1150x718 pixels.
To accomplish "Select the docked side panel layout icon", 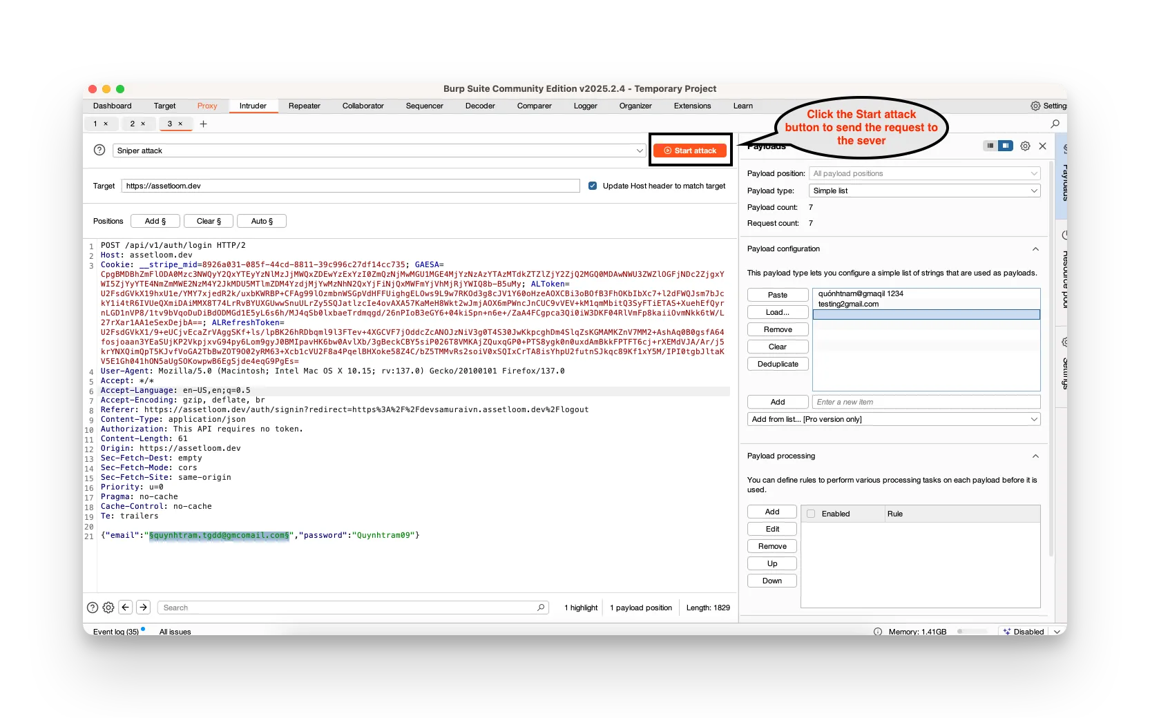I will point(1006,146).
